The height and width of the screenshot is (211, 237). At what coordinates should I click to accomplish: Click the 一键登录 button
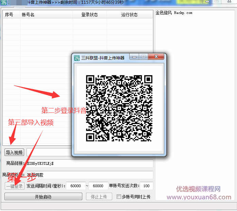[15, 186]
